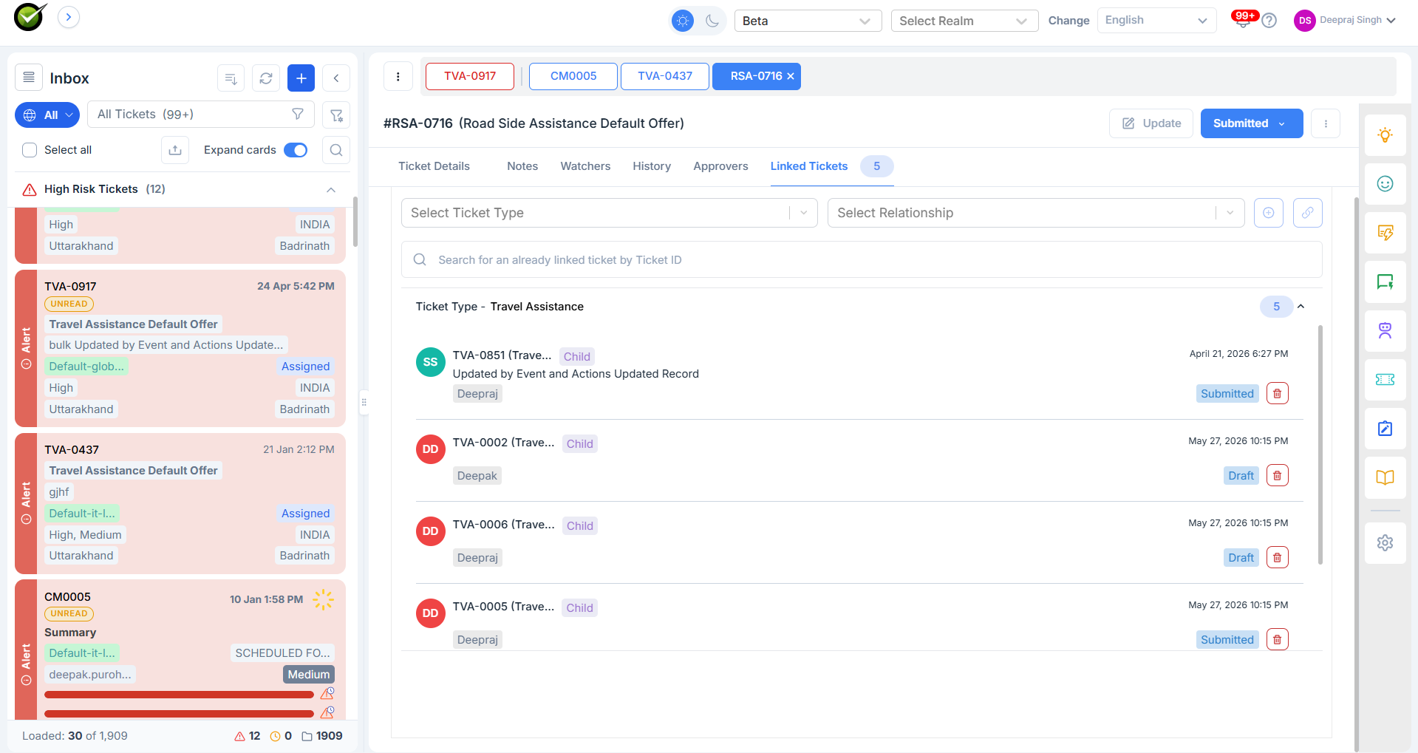Image resolution: width=1418 pixels, height=753 pixels.
Task: Open ticket tabs three-dot menu
Action: tap(398, 76)
